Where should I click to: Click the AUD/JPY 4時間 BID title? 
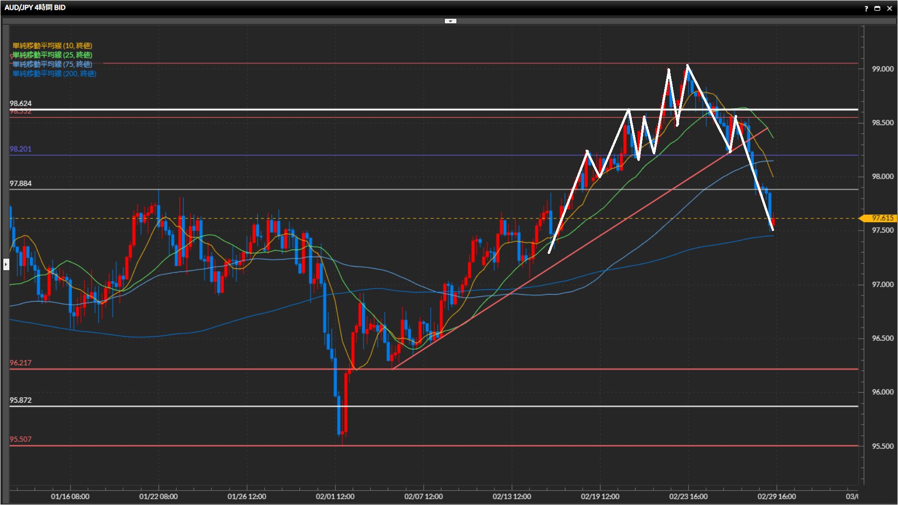pos(35,7)
